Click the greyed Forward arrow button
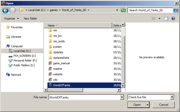 pyautogui.click(x=12, y=10)
